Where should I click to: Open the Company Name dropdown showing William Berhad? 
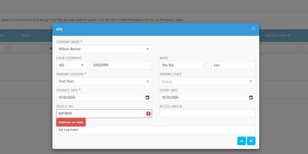click(104, 49)
